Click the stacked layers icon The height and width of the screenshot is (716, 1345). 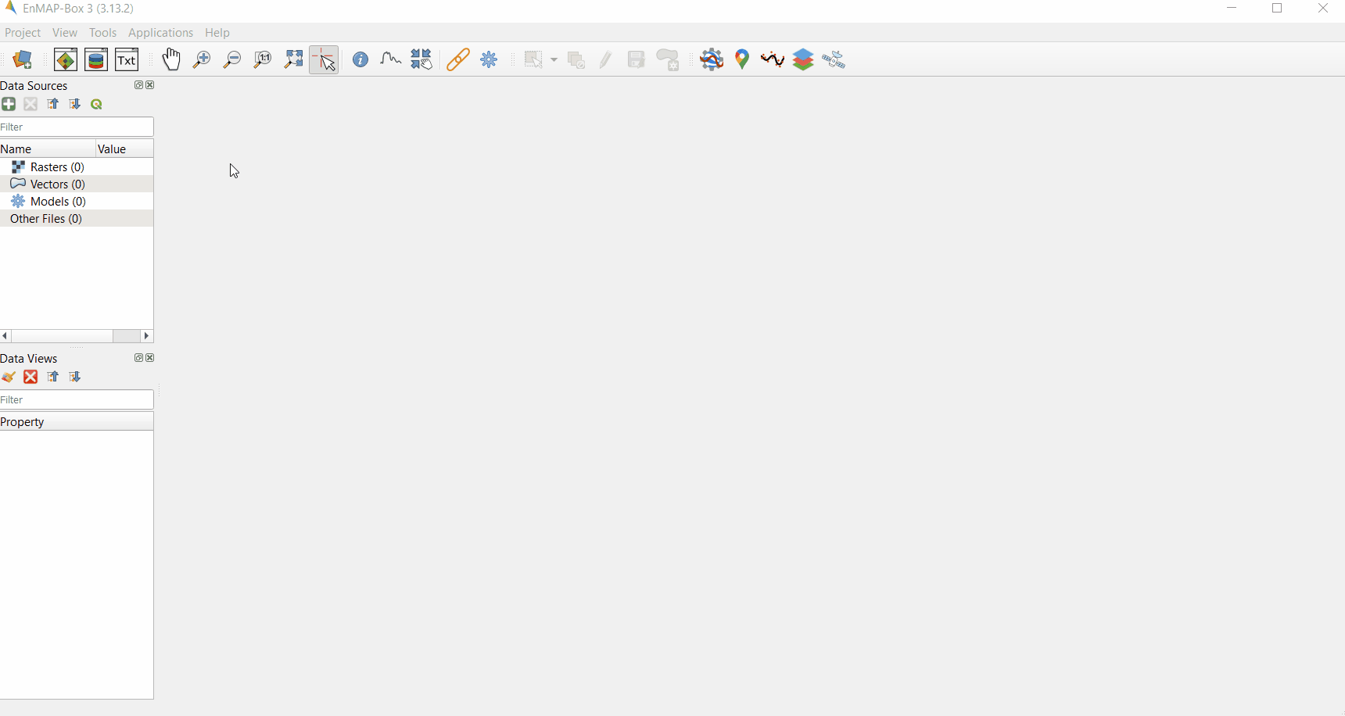pos(803,60)
